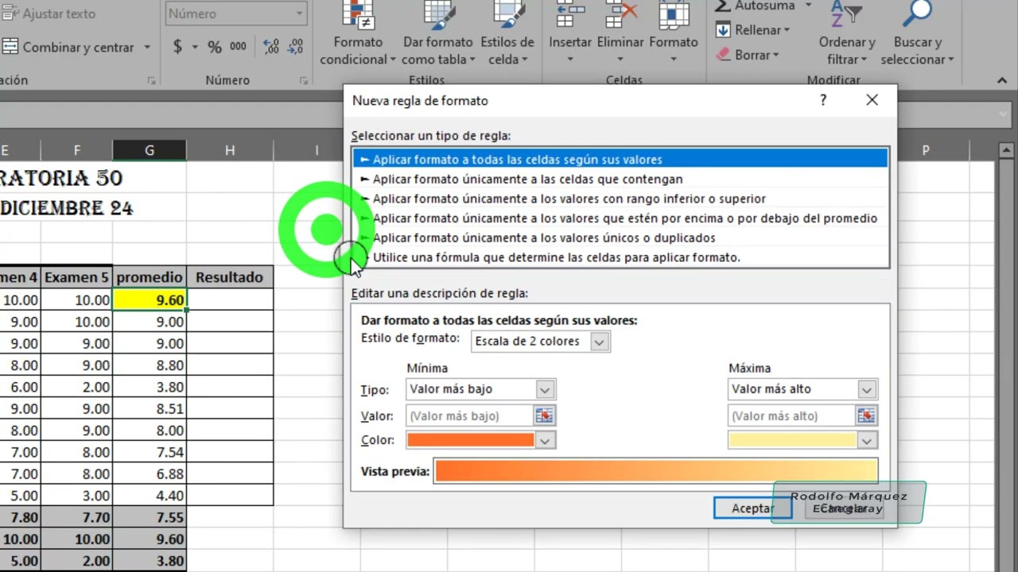Image resolution: width=1018 pixels, height=572 pixels.
Task: Open the Borrar clear menu
Action: click(x=748, y=55)
